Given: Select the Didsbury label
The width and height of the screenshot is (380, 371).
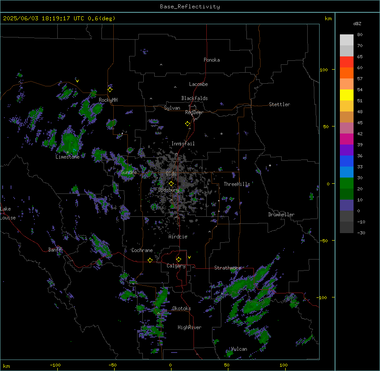Looking at the screenshot, I should (169, 190).
